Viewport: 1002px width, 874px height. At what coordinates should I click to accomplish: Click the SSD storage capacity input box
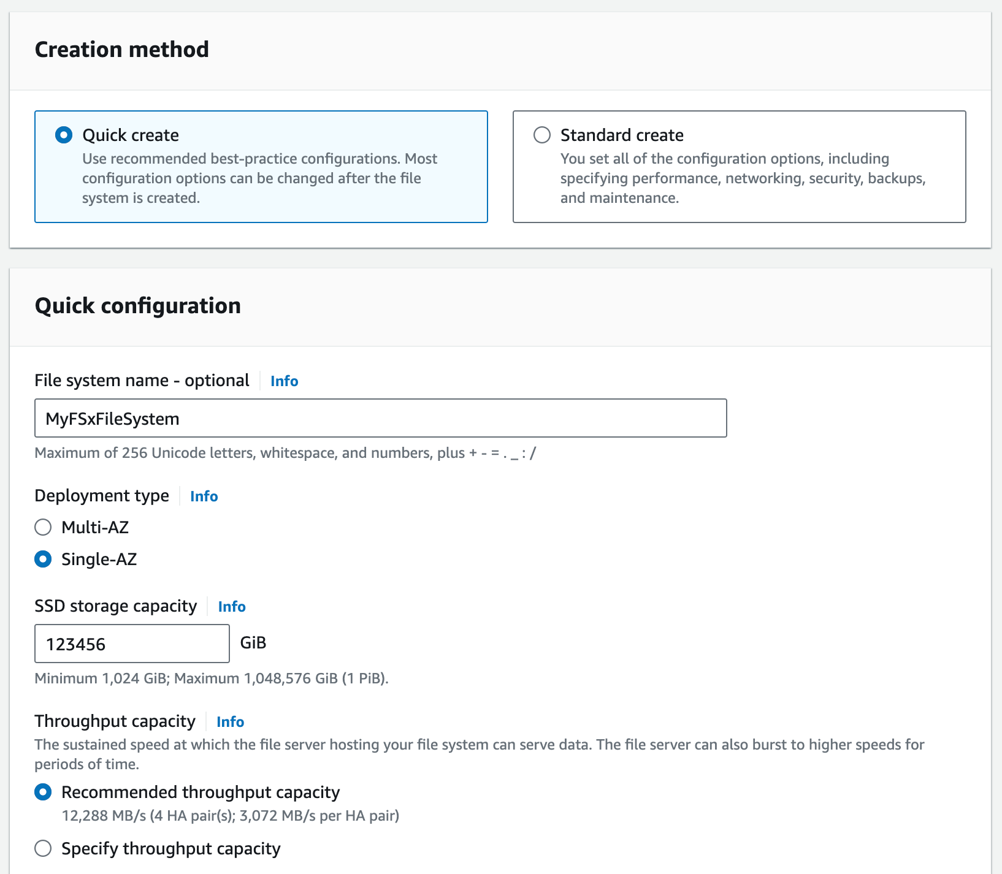point(132,644)
